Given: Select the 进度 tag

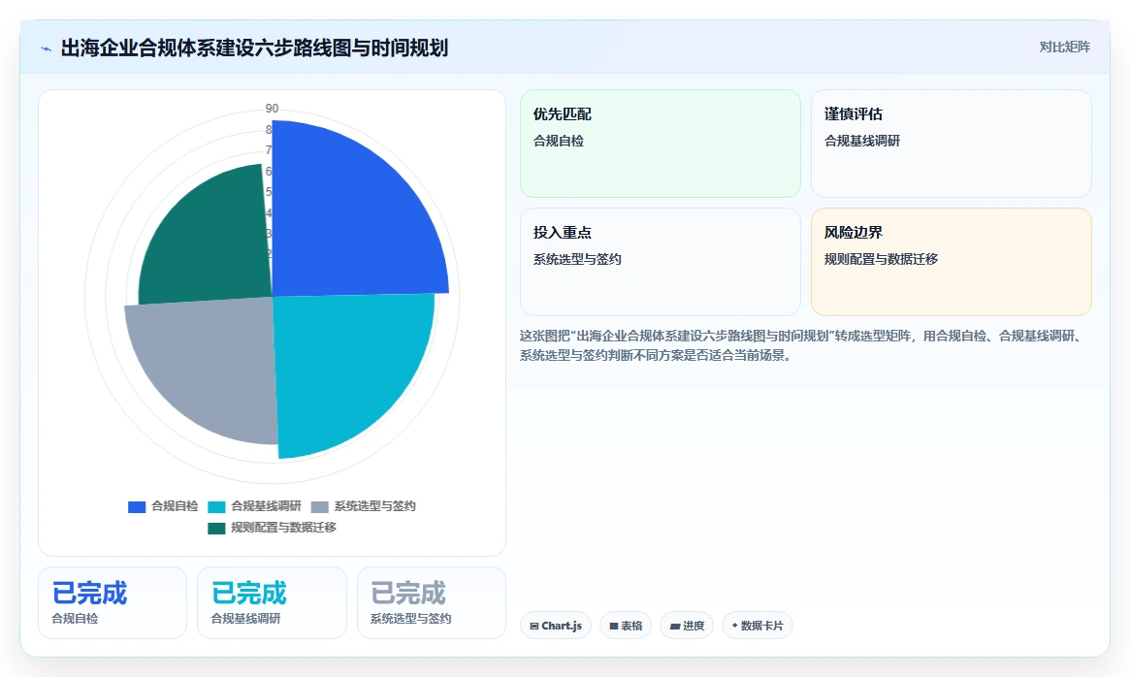Looking at the screenshot, I should (x=687, y=626).
